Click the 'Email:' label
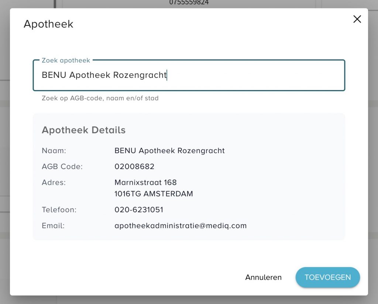The height and width of the screenshot is (304, 378). click(x=53, y=226)
